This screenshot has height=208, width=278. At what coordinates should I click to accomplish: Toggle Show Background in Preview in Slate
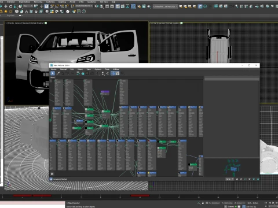(x=92, y=73)
